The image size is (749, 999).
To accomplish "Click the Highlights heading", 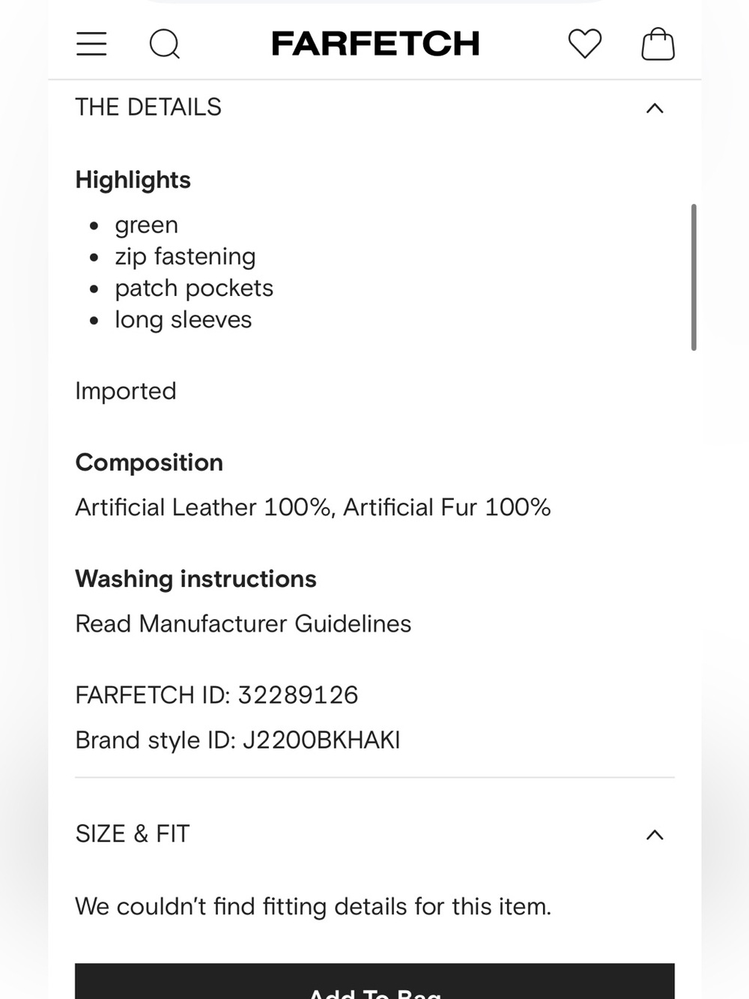I will click(x=133, y=180).
